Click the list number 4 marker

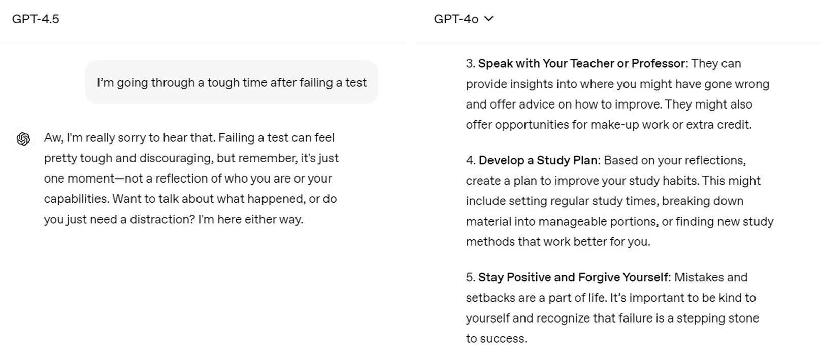click(471, 160)
